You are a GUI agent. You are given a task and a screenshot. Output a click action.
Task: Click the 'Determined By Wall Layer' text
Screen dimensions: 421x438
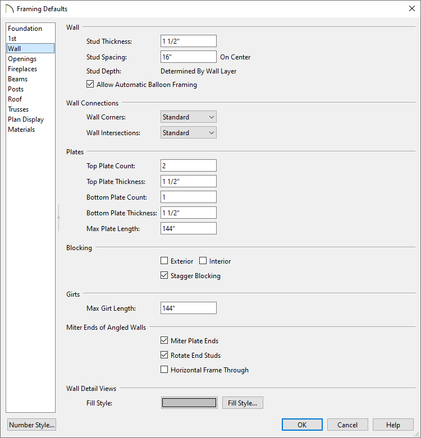pyautogui.click(x=199, y=71)
